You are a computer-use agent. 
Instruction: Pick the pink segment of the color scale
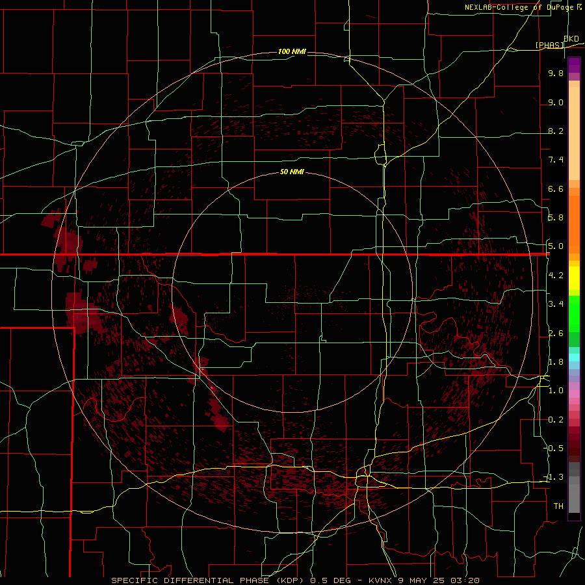[574, 394]
